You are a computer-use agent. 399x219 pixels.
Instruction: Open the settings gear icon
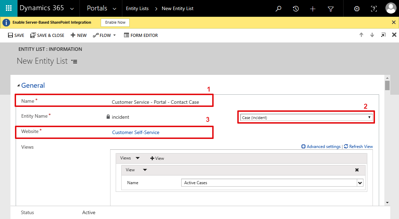click(357, 9)
